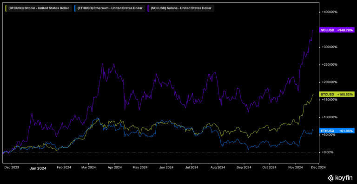Click the Jan 2024 date label
Screen dimensions: 357x184
tap(38, 168)
